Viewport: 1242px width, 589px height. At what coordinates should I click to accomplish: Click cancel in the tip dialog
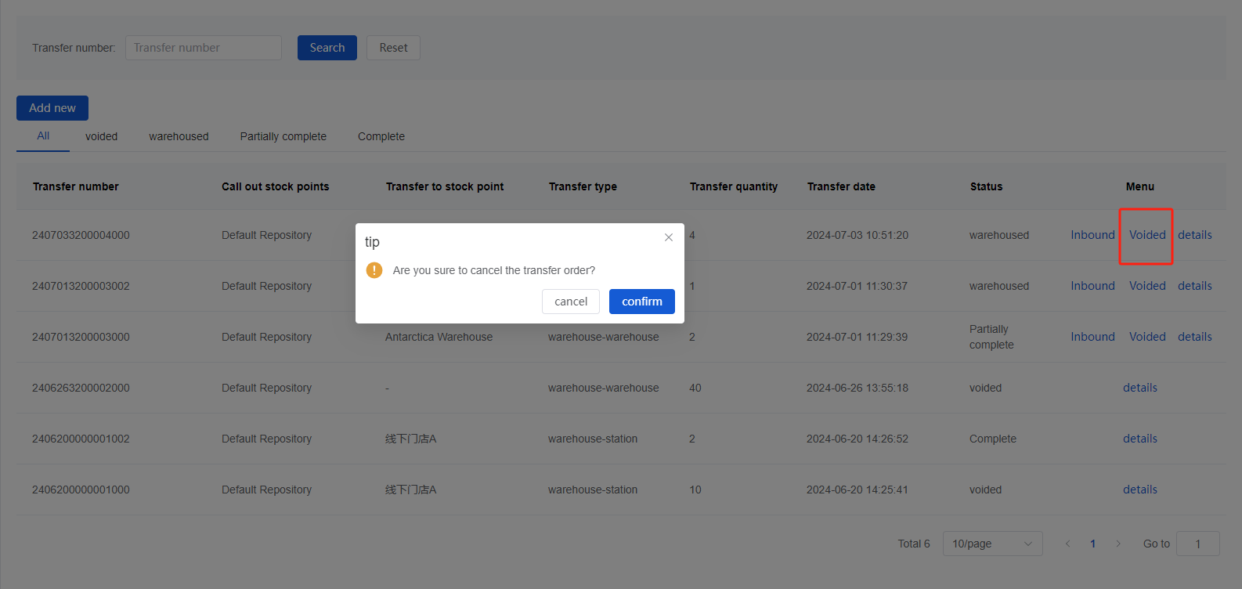(x=571, y=302)
